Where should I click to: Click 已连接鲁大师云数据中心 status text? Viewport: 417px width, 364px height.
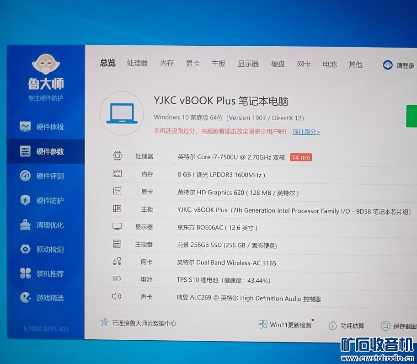coord(144,323)
